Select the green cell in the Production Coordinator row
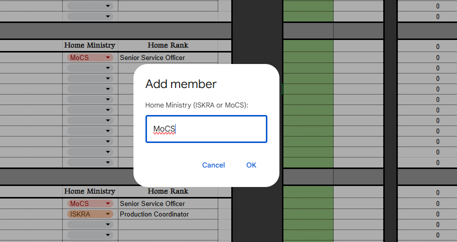 [x=308, y=214]
